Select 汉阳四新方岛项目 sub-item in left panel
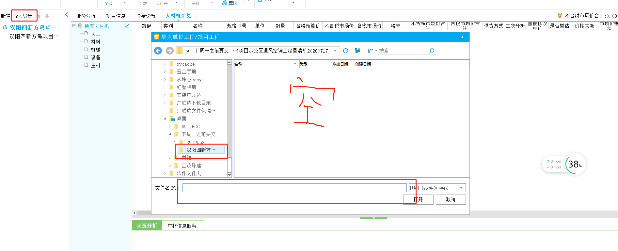 point(34,36)
